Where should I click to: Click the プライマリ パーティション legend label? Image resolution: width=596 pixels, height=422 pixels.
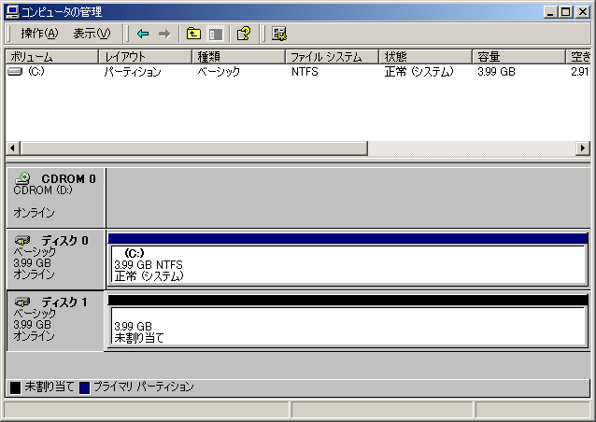[144, 387]
